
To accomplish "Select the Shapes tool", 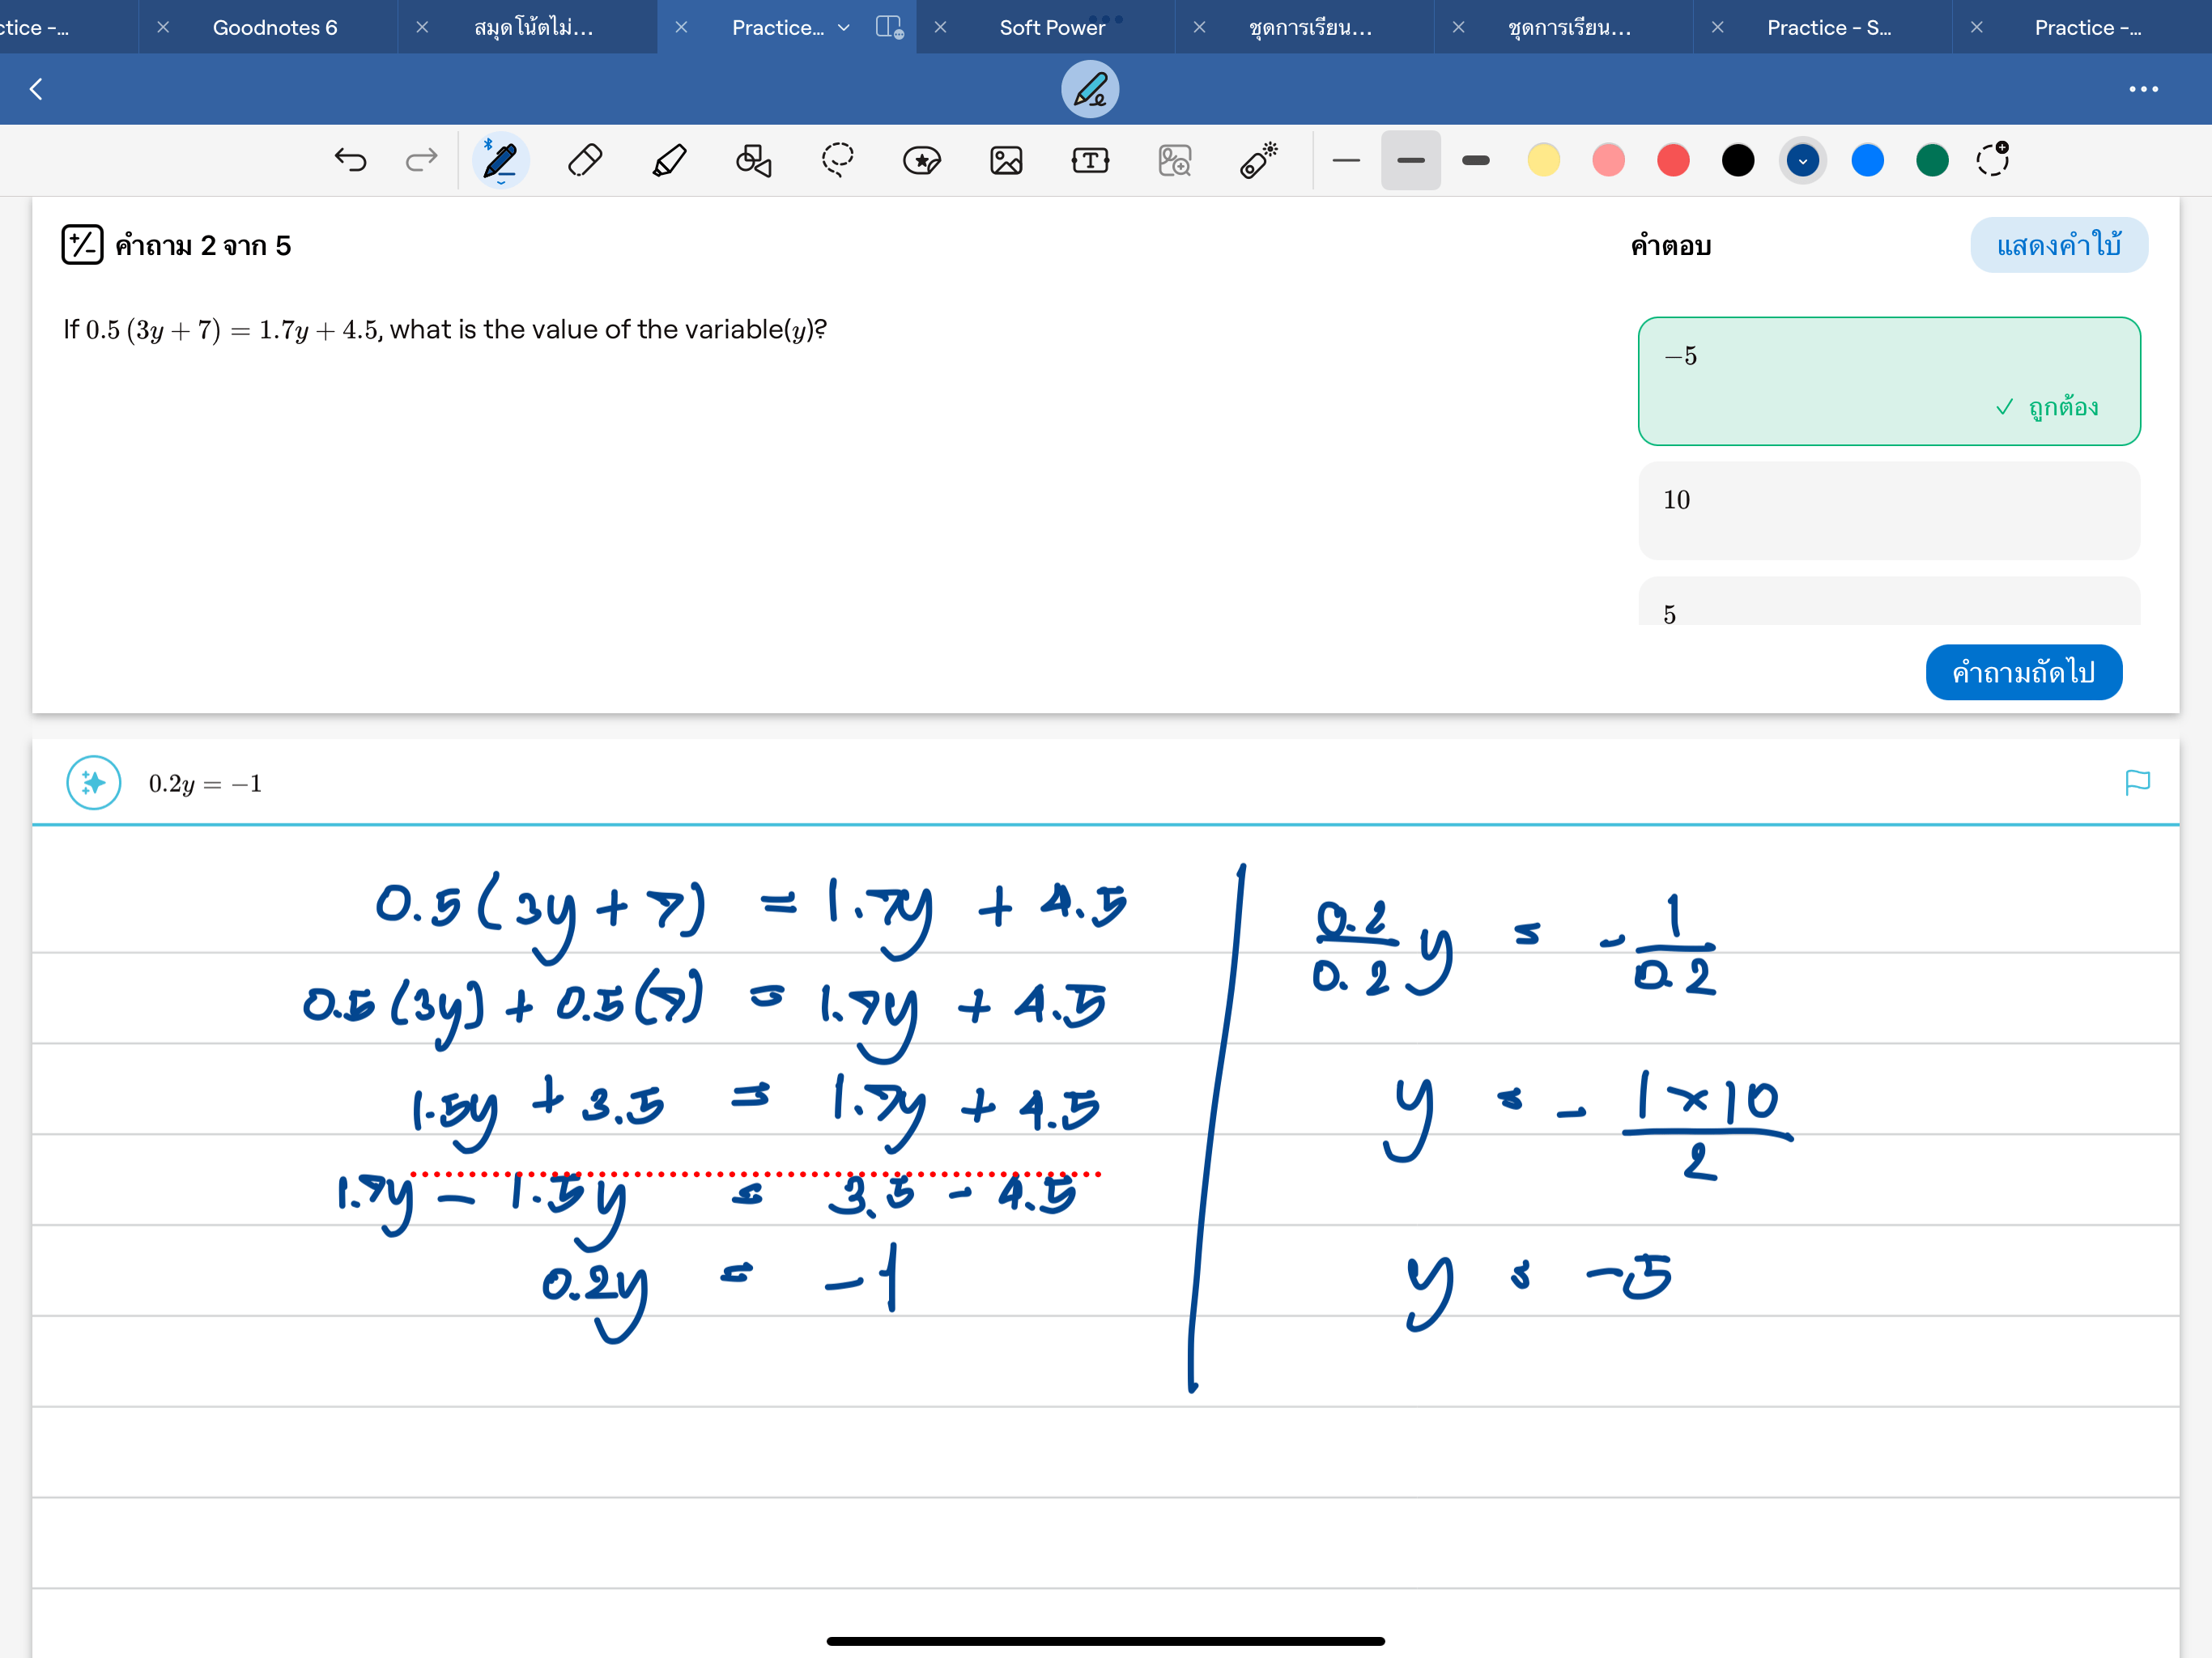I will (x=753, y=160).
